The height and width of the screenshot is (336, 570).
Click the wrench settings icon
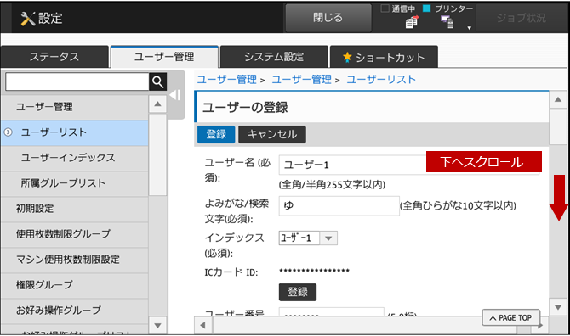(x=27, y=19)
